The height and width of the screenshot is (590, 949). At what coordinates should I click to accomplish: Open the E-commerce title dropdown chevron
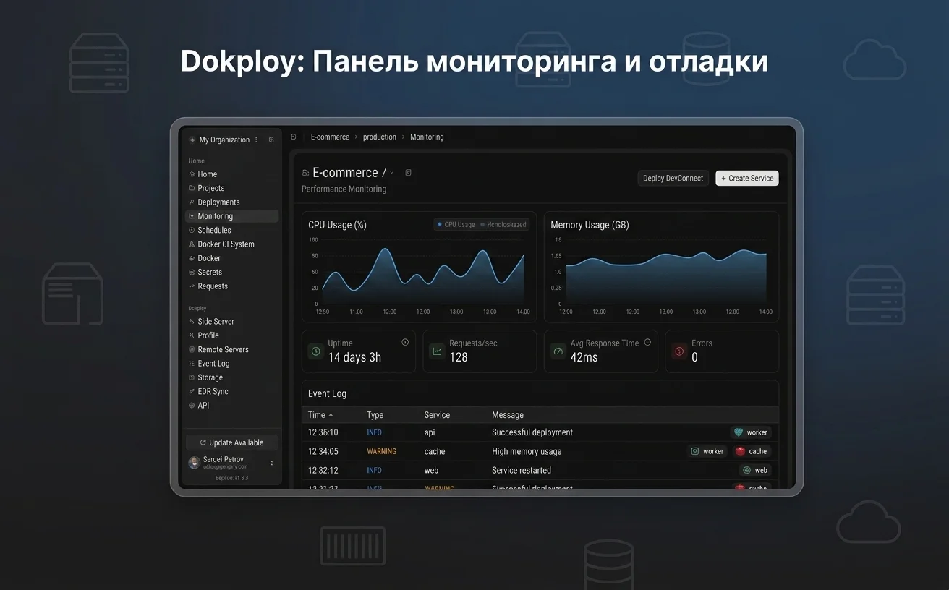pyautogui.click(x=392, y=173)
